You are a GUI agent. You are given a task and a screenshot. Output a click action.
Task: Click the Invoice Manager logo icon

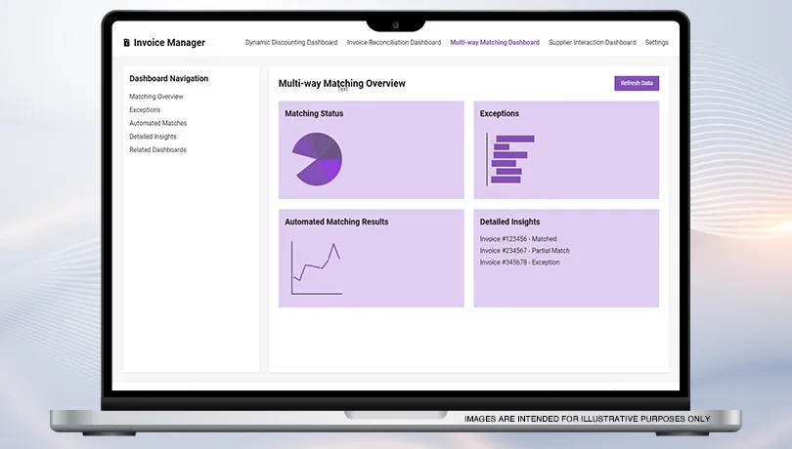click(126, 43)
